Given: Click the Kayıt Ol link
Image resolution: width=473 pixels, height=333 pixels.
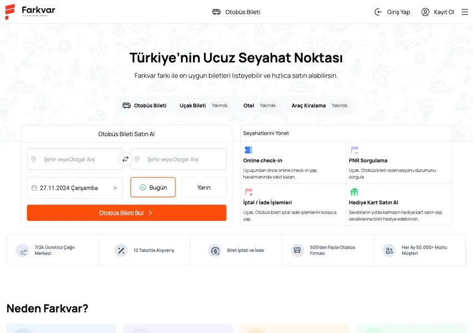Looking at the screenshot, I should tap(438, 12).
